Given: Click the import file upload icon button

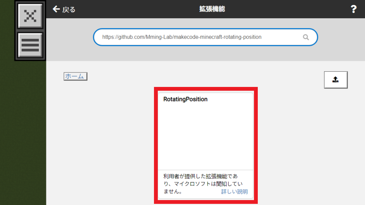Looking at the screenshot, I should [335, 80].
